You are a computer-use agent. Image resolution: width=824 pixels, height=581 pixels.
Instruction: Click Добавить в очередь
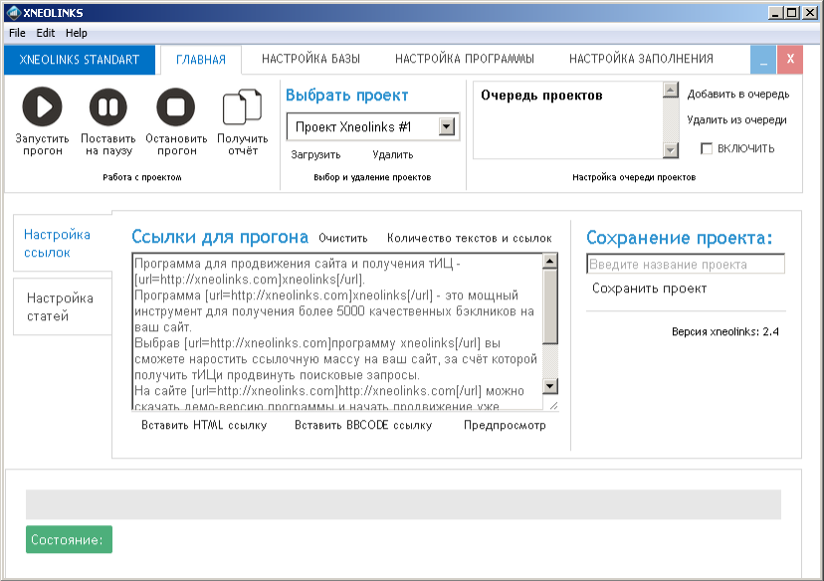tap(737, 95)
